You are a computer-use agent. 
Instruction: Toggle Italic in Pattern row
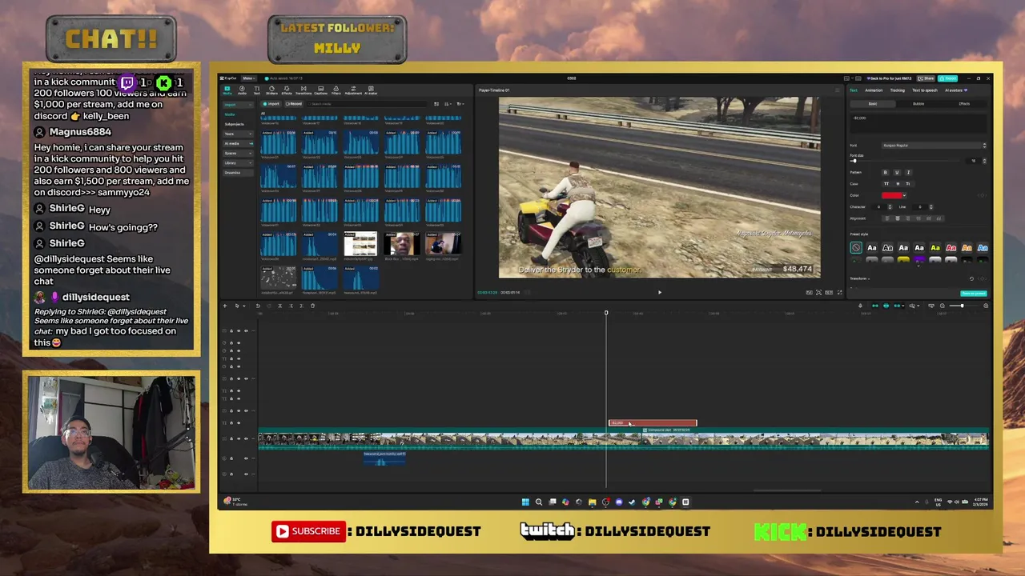908,172
